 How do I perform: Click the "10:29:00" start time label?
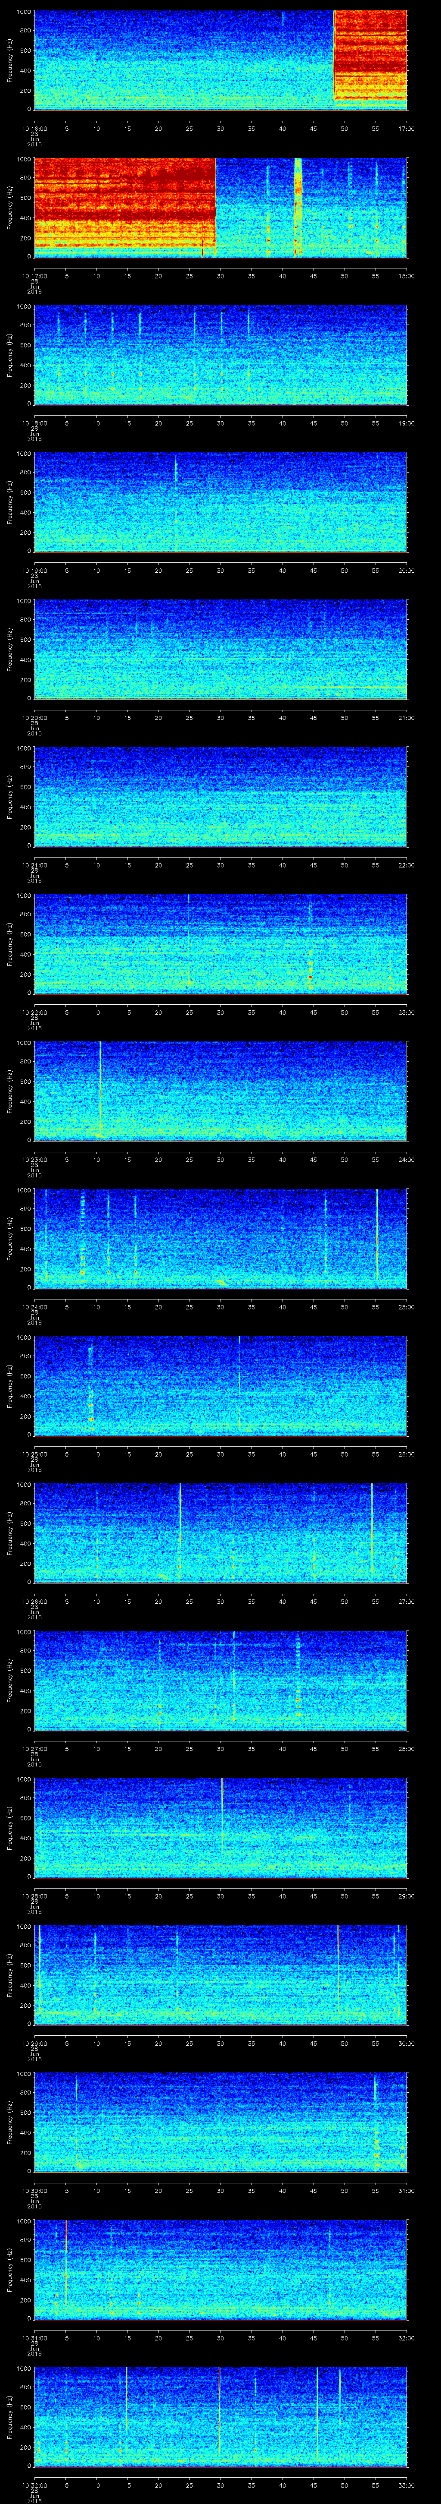pyautogui.click(x=34, y=2043)
